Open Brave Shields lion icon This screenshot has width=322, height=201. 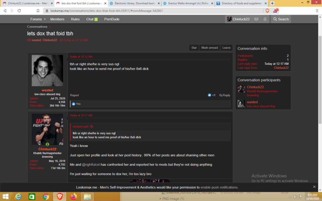(267, 11)
